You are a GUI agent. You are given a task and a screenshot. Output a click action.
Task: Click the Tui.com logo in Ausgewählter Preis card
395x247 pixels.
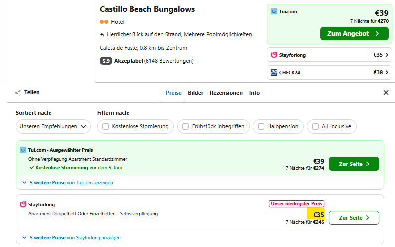(x=23, y=150)
